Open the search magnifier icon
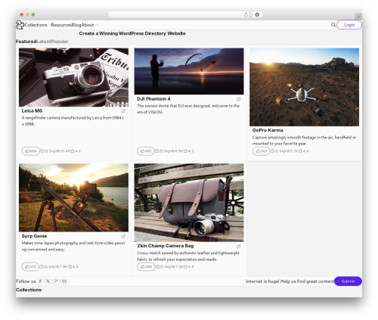 pyautogui.click(x=333, y=25)
